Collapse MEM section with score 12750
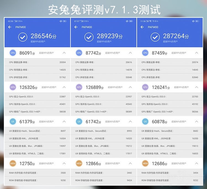 pyautogui.click(x=64, y=163)
